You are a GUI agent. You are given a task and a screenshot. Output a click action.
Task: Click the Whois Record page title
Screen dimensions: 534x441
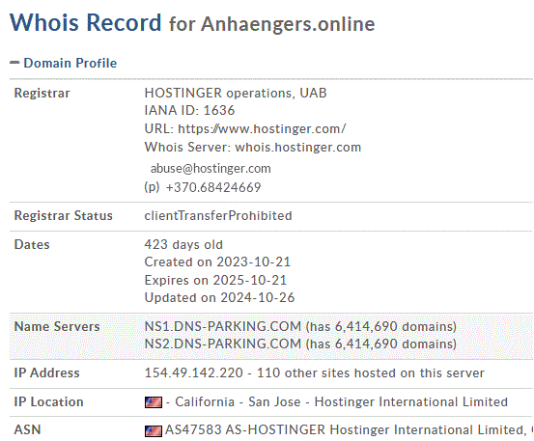pos(192,23)
